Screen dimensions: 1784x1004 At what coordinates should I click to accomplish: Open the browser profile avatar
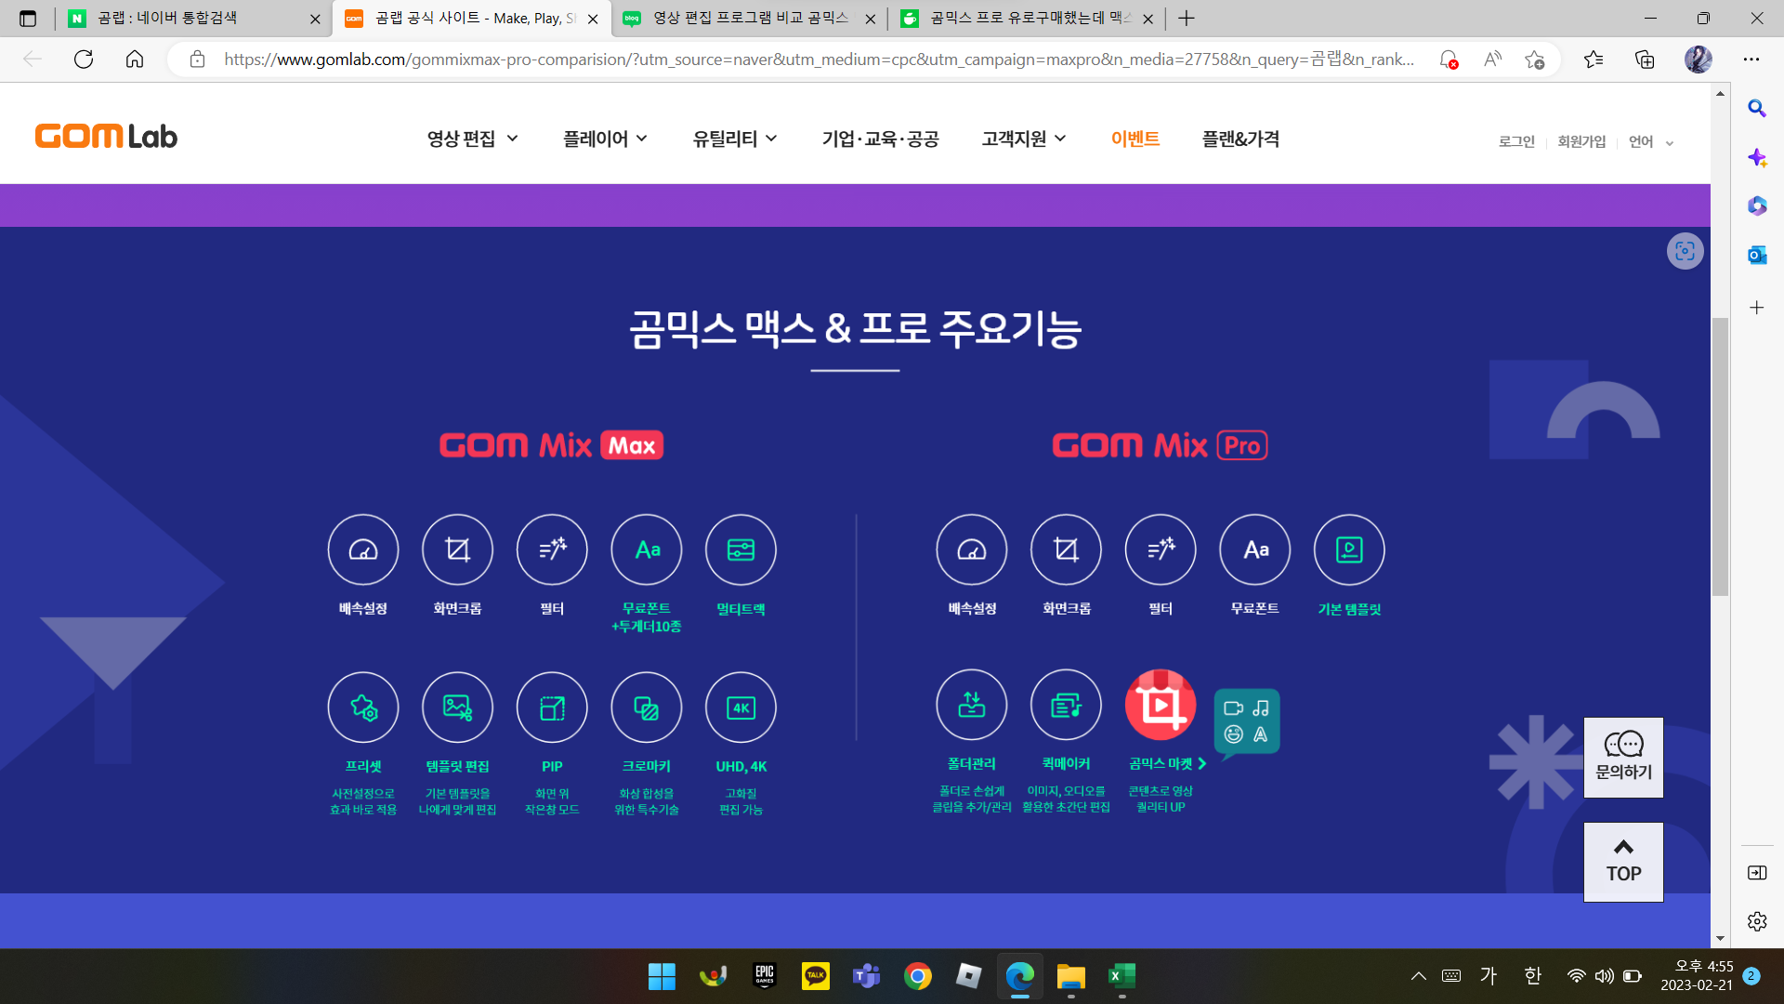pos(1698,59)
